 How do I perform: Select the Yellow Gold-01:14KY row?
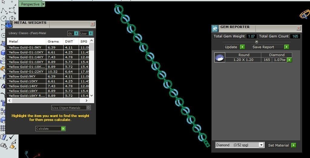(x=48, y=57)
